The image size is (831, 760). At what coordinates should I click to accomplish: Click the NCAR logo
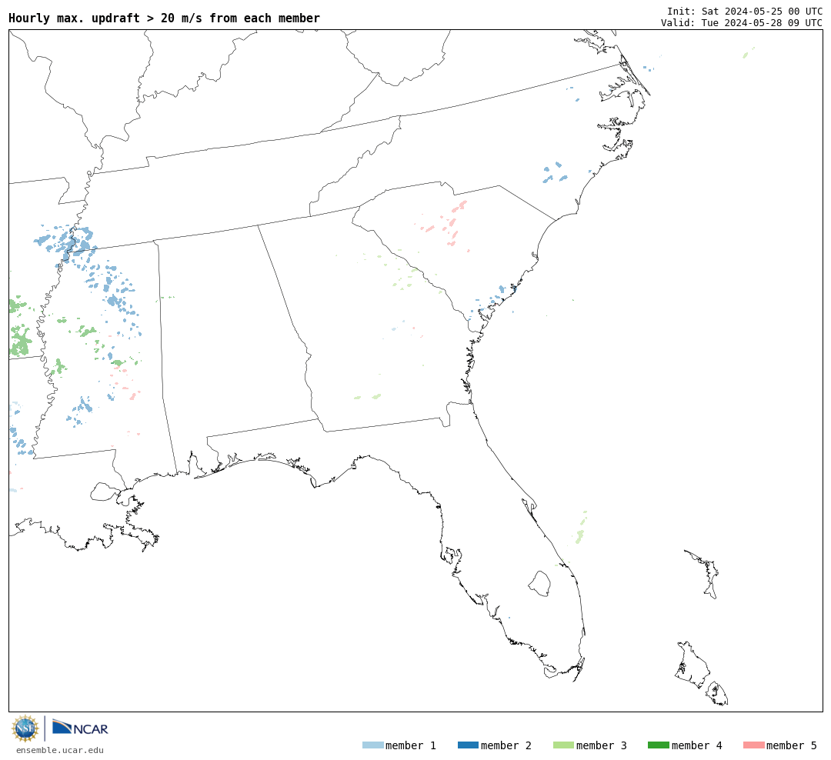(x=80, y=727)
